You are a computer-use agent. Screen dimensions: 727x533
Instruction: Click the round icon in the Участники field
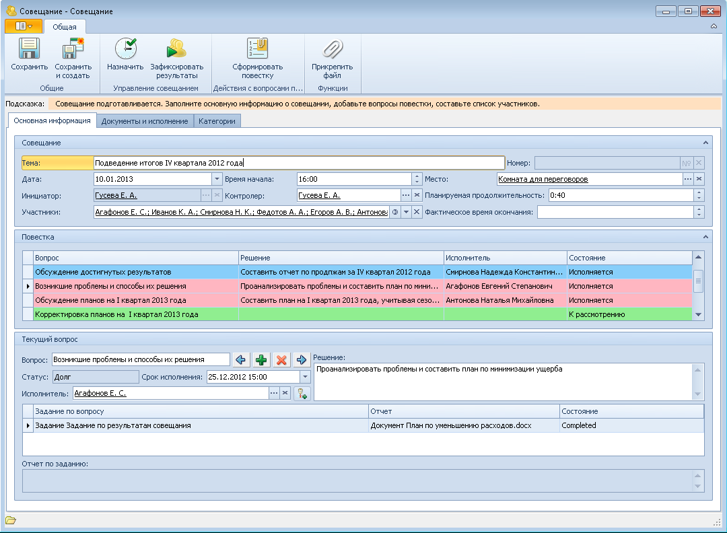click(395, 212)
